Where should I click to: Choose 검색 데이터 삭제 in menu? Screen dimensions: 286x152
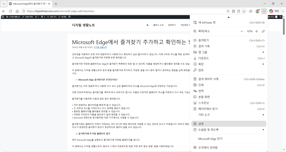coord(229,79)
